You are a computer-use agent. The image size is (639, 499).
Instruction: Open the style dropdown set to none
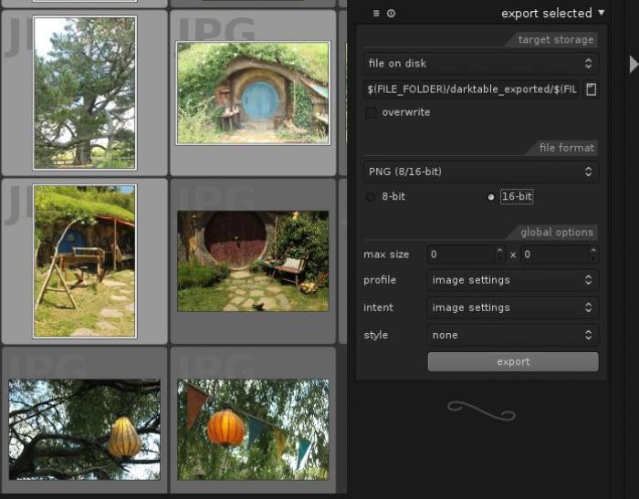point(512,335)
